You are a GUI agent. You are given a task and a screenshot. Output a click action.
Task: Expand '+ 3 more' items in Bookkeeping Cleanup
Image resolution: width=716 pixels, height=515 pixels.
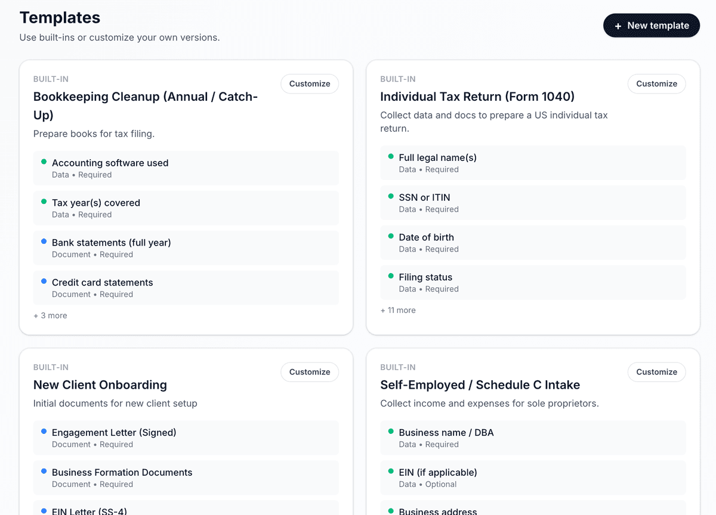pyautogui.click(x=51, y=316)
